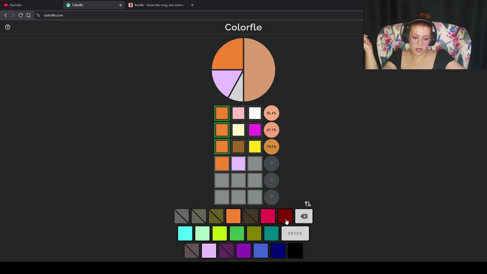Pick the royal blue color key
Screen dimensions: 487x274
261,251
